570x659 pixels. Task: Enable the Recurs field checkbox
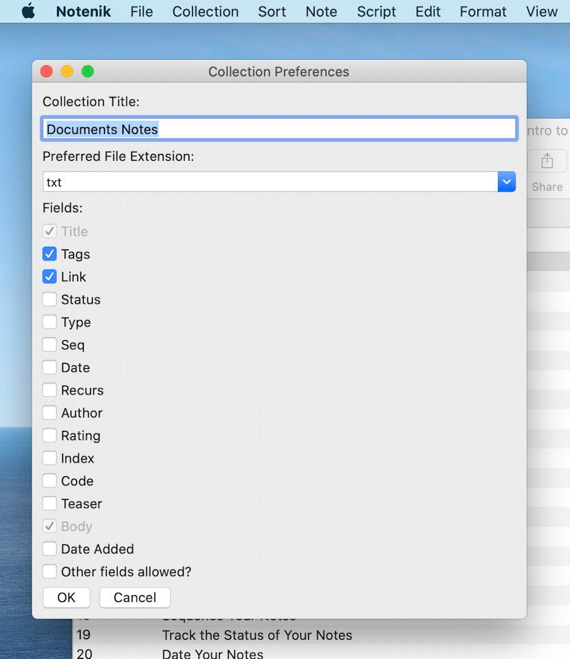pos(49,390)
